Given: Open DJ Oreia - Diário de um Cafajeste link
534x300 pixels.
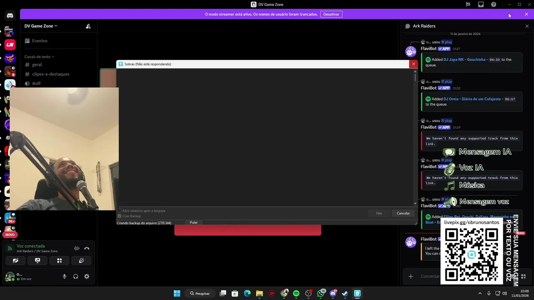Looking at the screenshot, I should coord(472,99).
